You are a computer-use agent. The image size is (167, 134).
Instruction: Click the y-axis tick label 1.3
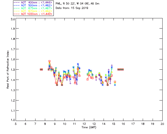(x=13, y=90)
